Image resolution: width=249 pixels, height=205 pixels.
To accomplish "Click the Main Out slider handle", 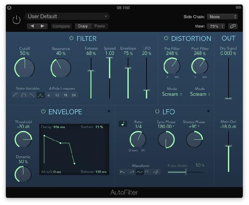I will pyautogui.click(x=228, y=146).
